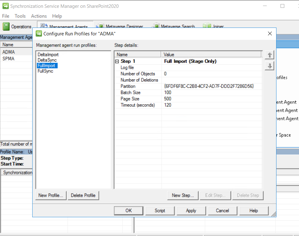
Task: Click the Partition GUID value
Action: coord(209,86)
